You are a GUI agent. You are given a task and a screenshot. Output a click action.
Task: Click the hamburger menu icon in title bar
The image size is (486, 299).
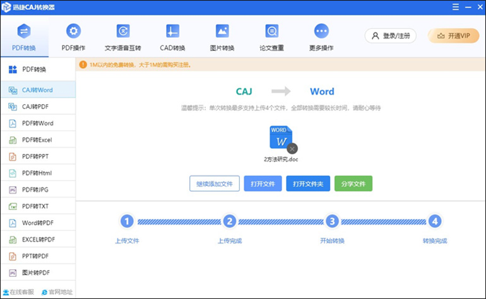(x=456, y=7)
